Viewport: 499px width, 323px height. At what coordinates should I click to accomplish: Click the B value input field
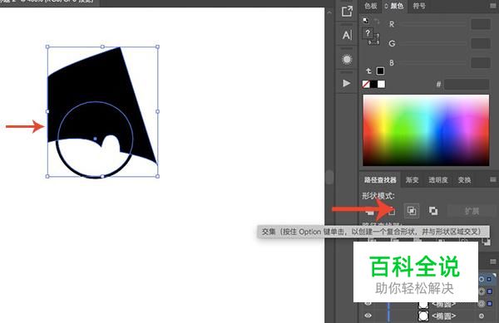[x=481, y=63]
